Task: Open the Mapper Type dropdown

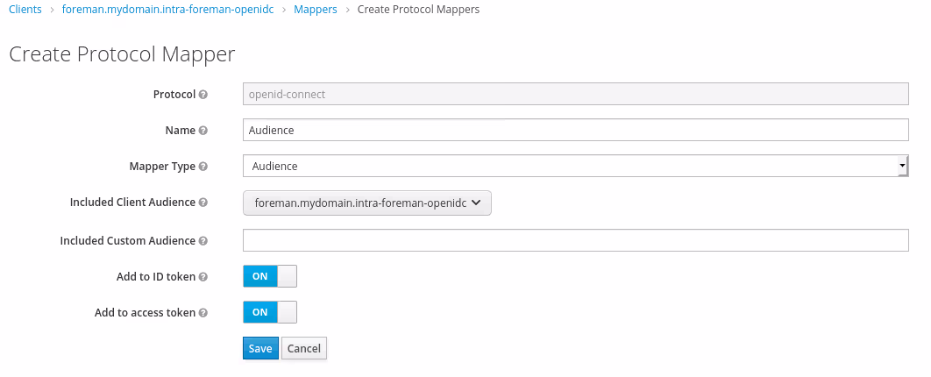Action: [574, 166]
